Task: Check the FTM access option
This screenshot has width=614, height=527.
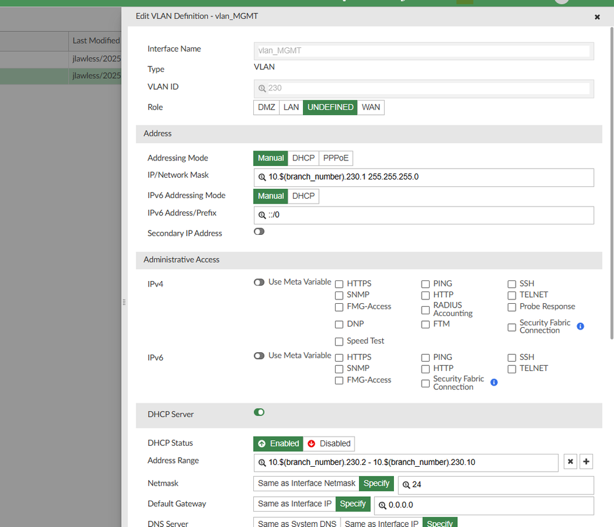Action: pyautogui.click(x=425, y=325)
